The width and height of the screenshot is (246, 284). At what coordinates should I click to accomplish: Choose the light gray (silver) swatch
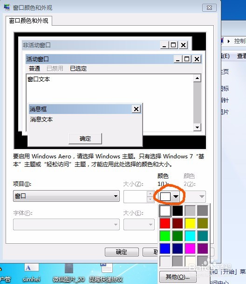coord(190,211)
